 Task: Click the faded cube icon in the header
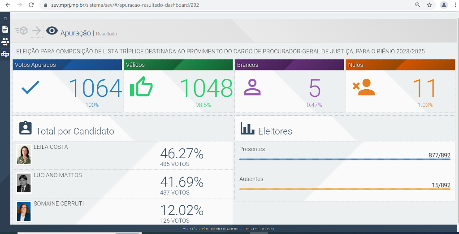tap(21, 30)
